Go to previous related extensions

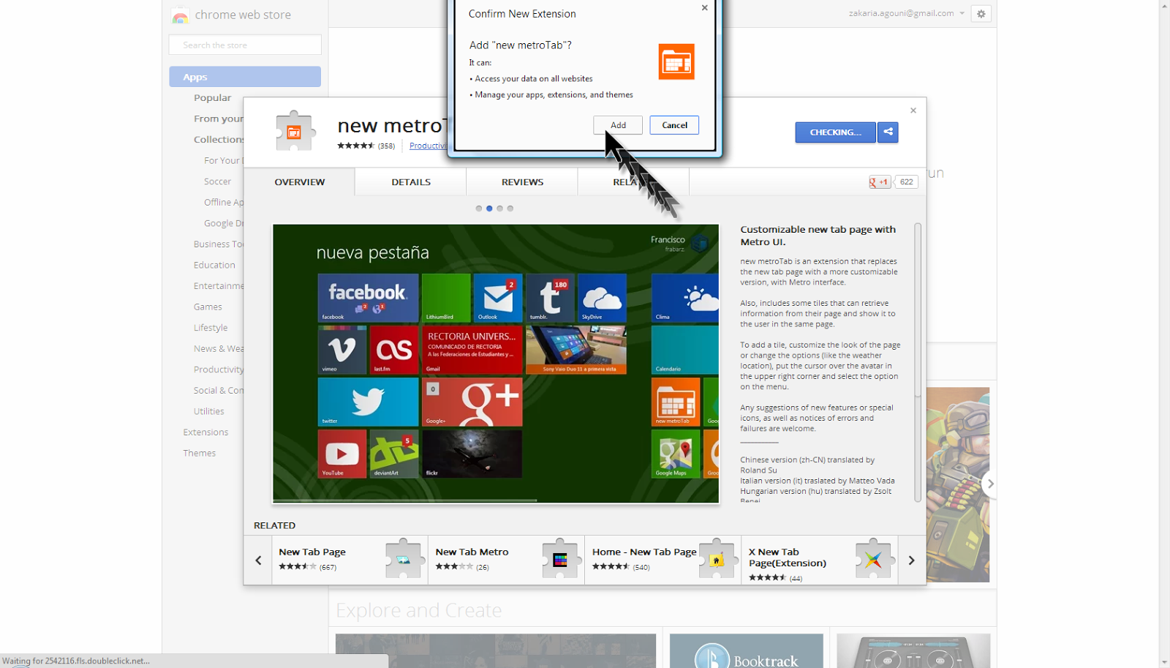(258, 560)
